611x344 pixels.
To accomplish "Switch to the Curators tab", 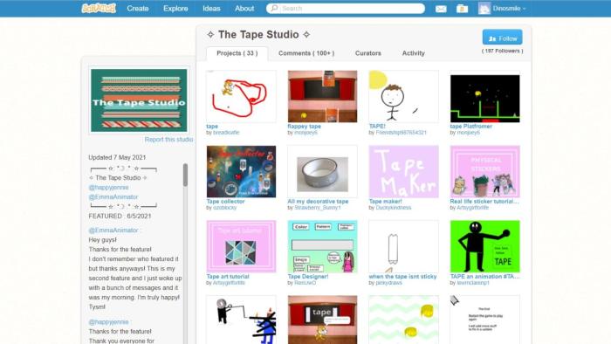I will (x=367, y=53).
